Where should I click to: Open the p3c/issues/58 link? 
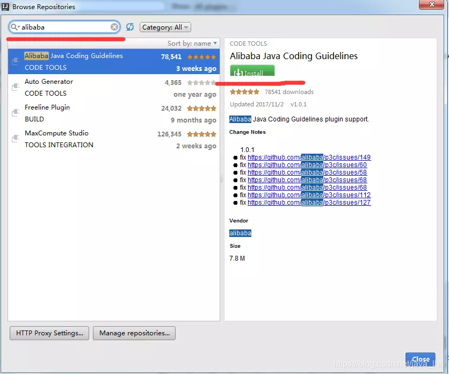(x=307, y=172)
